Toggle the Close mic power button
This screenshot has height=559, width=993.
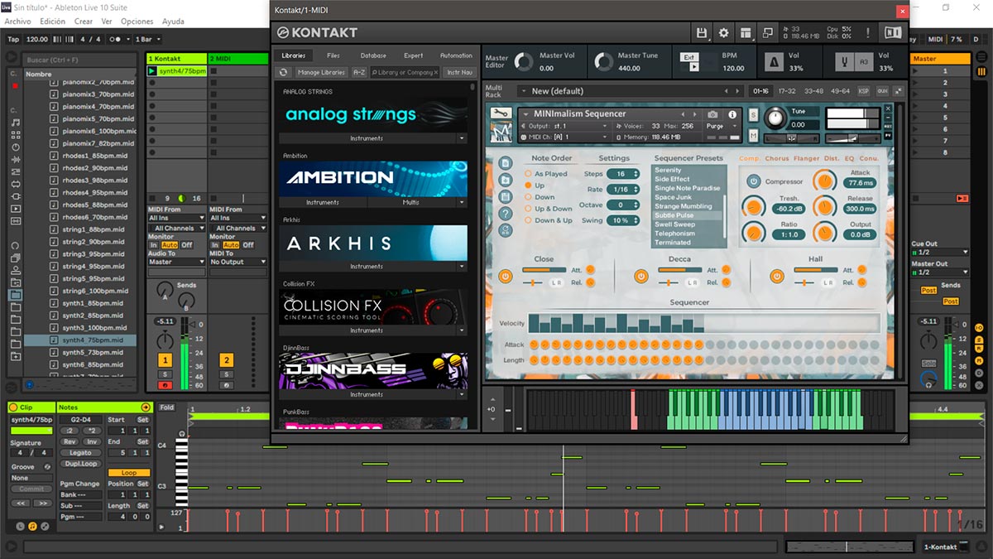pyautogui.click(x=505, y=276)
